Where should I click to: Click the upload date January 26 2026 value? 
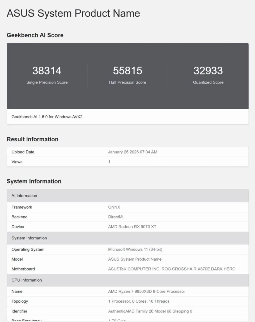click(133, 152)
